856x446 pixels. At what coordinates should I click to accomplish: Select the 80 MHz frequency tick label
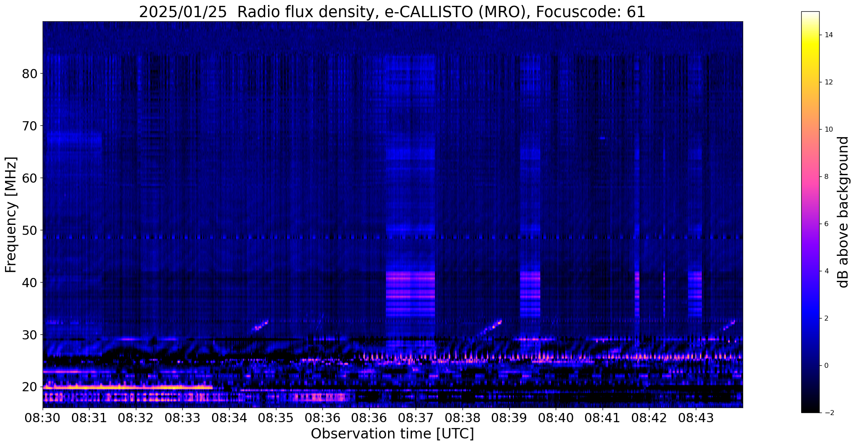point(29,74)
